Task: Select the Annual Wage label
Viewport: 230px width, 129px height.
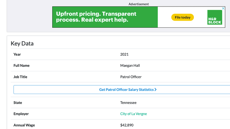Action: (24, 125)
